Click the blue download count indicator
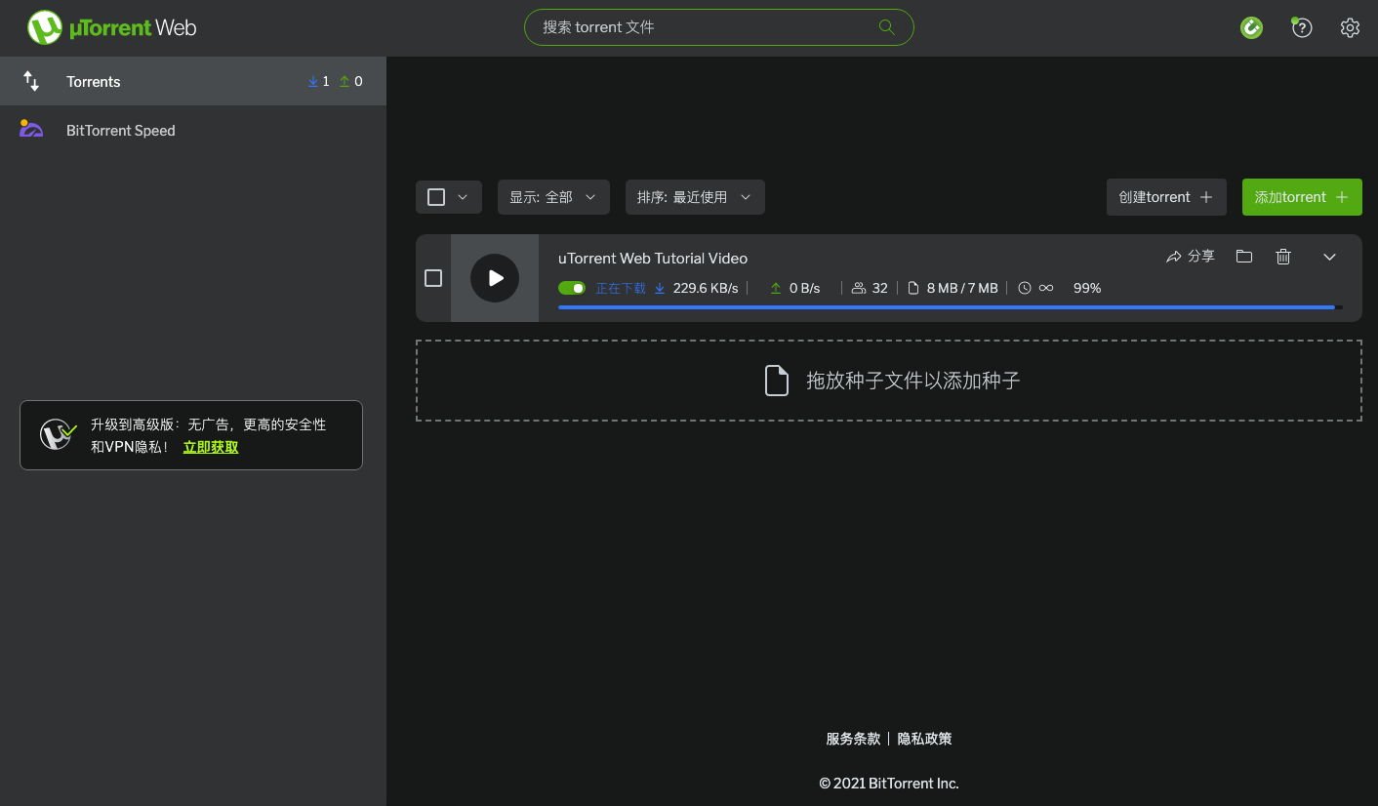Viewport: 1378px width, 806px height. pos(318,81)
